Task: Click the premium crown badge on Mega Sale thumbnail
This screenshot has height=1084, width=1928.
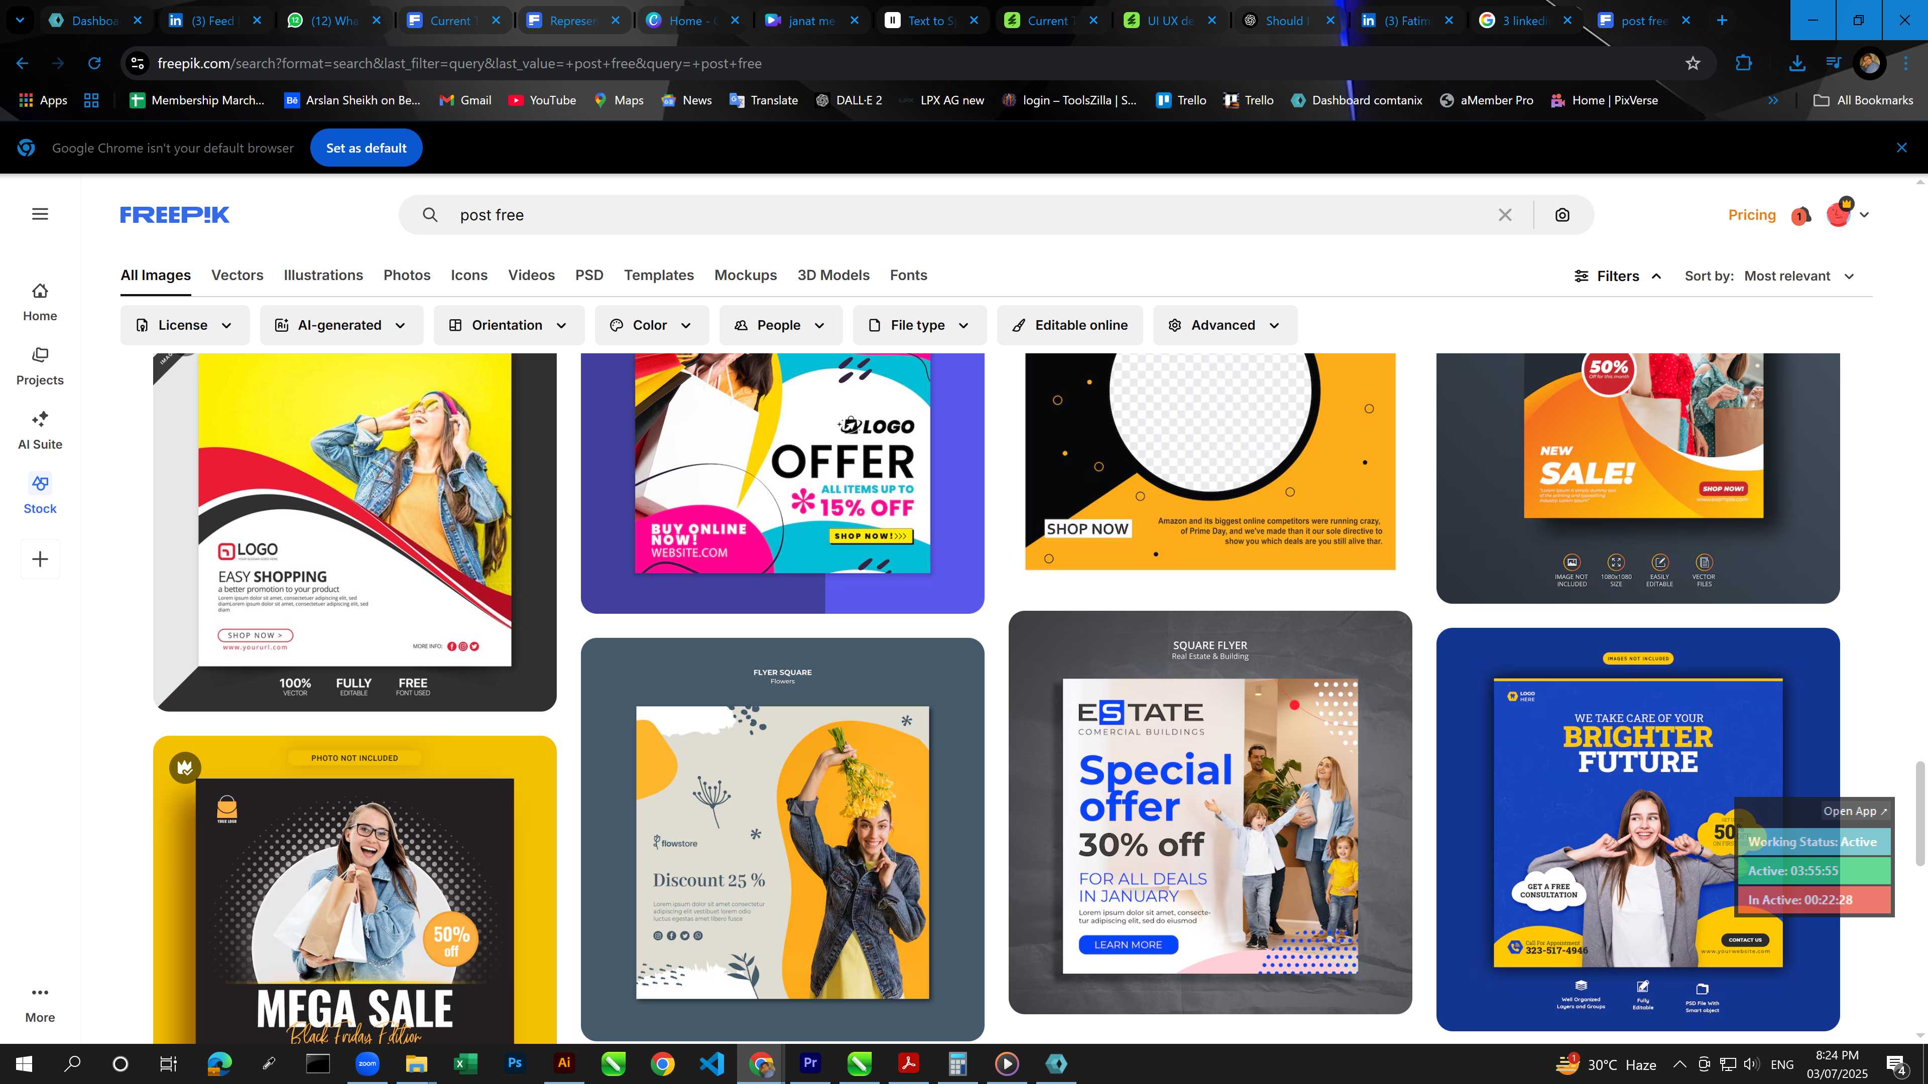Action: (185, 767)
